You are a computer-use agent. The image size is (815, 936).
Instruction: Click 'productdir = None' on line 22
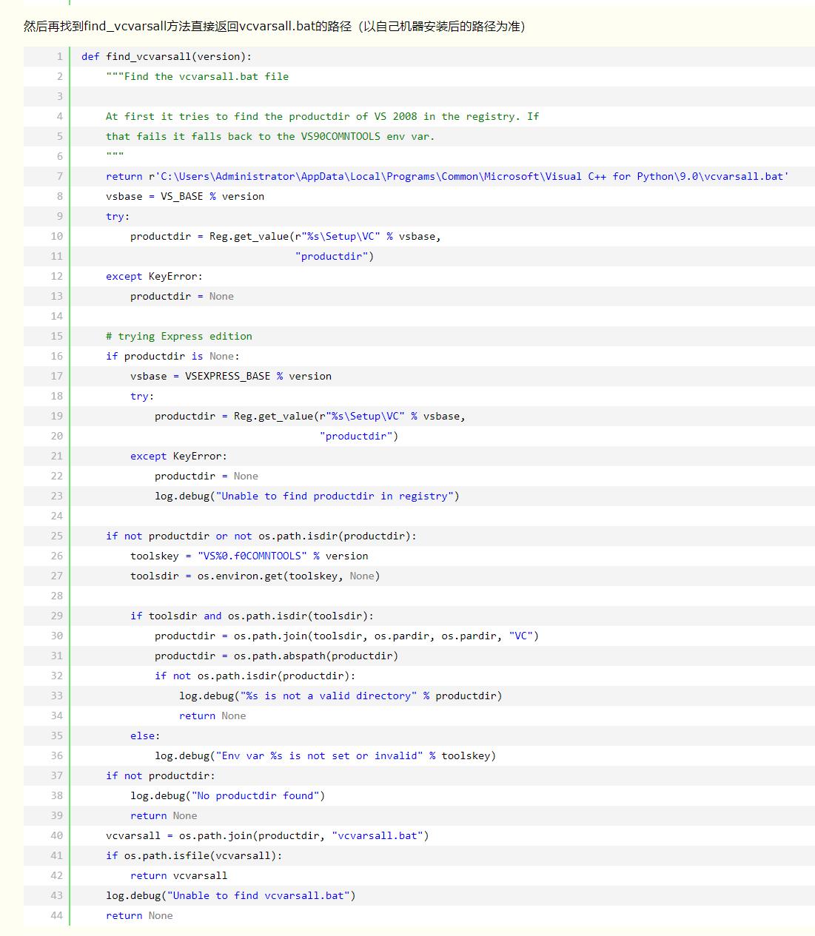pos(207,476)
